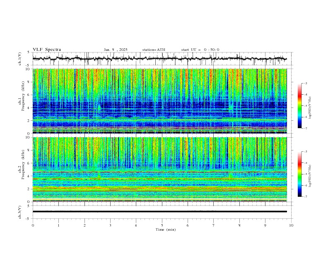
Task: Click the "start UT = 0:50:0" label
Action: (x=200, y=50)
